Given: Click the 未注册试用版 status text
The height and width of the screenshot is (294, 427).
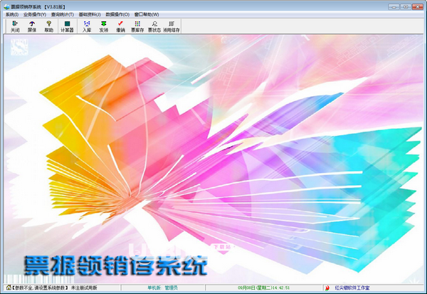Looking at the screenshot, I should coord(84,288).
